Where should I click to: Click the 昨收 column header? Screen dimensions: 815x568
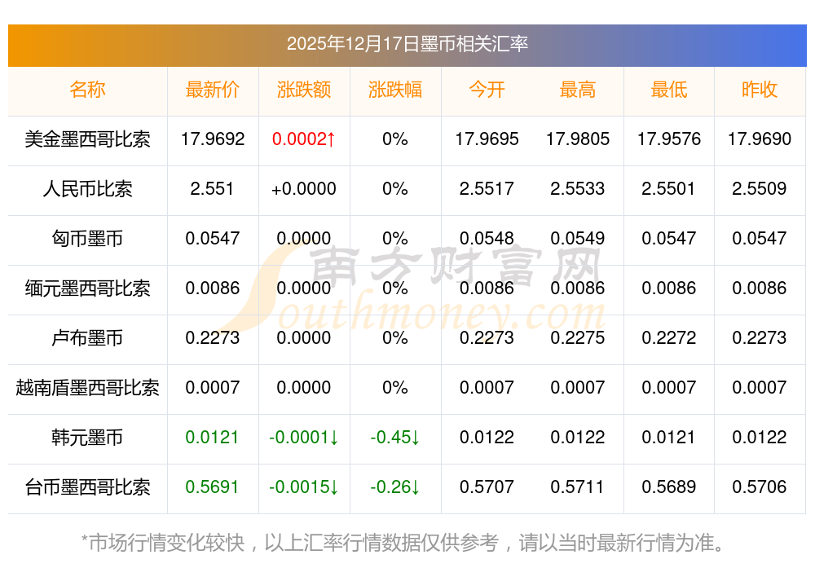(x=760, y=90)
